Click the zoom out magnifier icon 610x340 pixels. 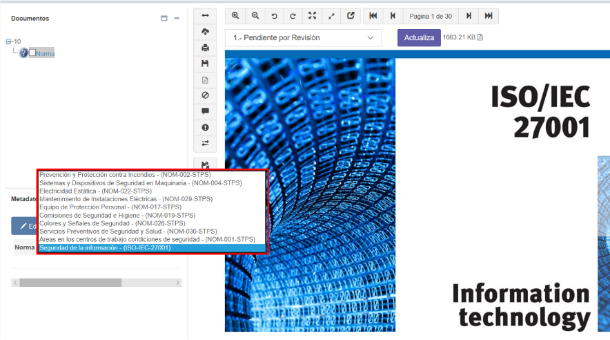pos(255,16)
